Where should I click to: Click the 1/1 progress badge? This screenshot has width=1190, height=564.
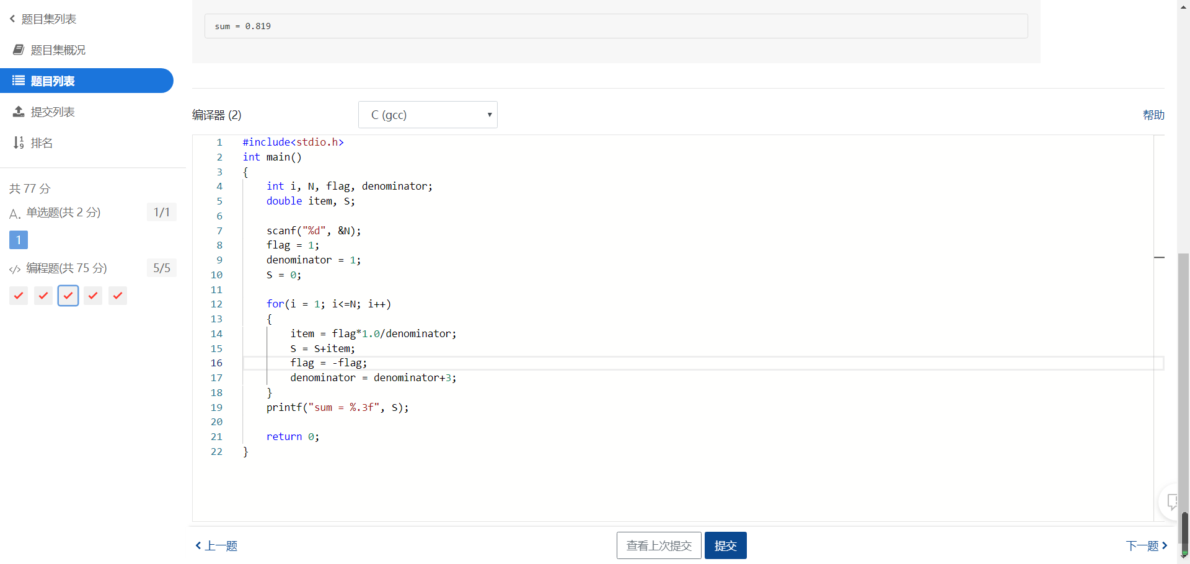click(162, 212)
